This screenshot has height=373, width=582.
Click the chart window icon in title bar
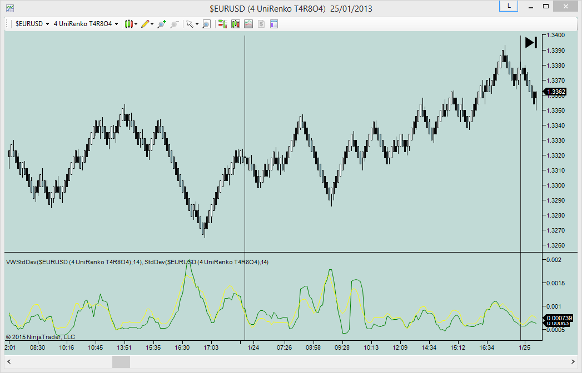(10, 8)
